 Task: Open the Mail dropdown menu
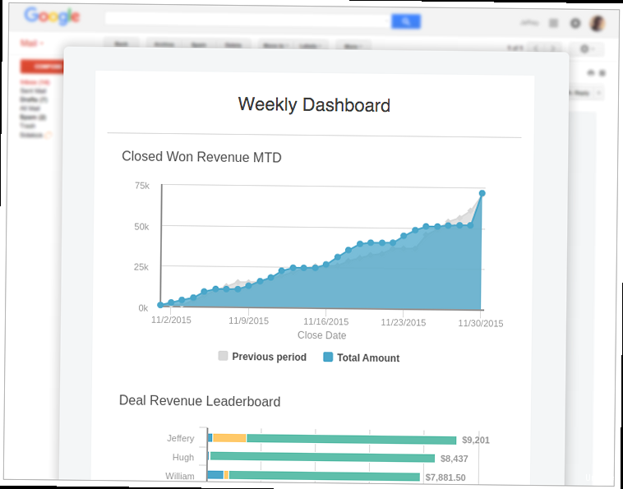tap(33, 43)
